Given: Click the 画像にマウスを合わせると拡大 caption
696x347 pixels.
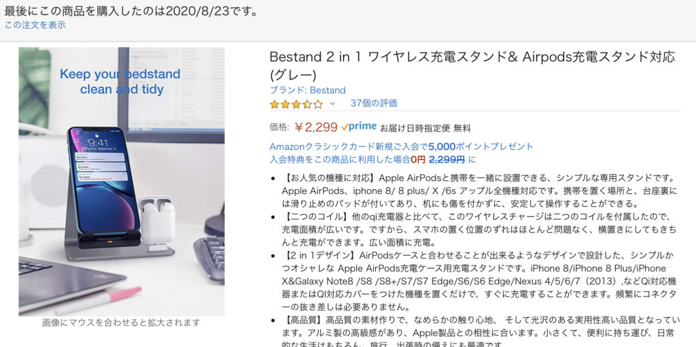Looking at the screenshot, I should pos(121,323).
